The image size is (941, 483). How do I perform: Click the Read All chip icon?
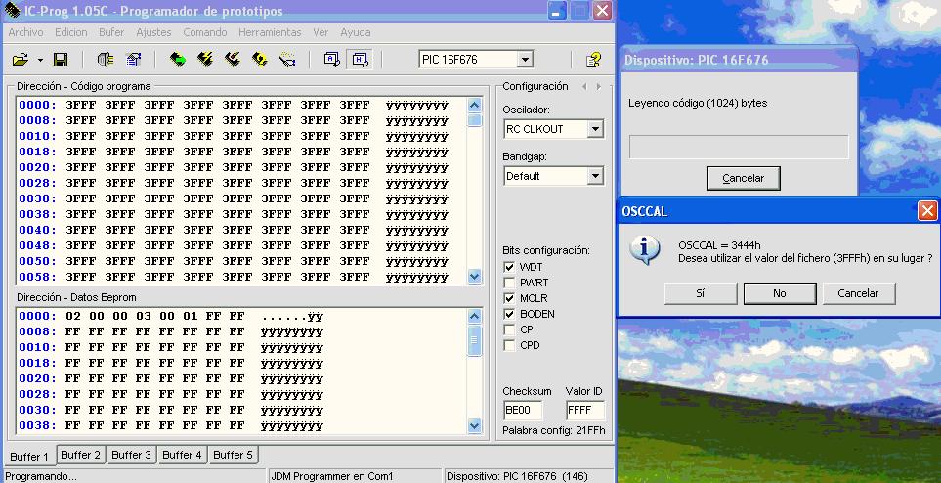click(x=177, y=60)
